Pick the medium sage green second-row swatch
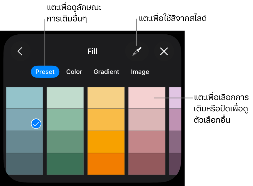The height and width of the screenshot is (186, 253). 65,120
